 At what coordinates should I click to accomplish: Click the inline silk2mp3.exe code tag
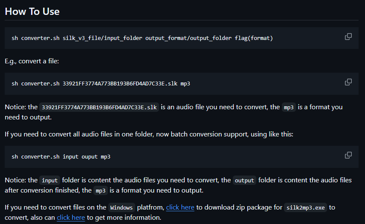tap(305, 207)
